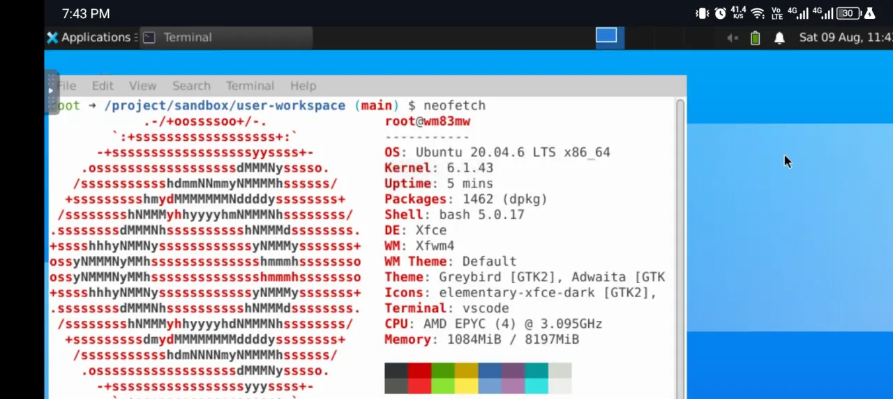This screenshot has height=399, width=893.
Task: Click the prompt path /project/sandbox/user-workspace
Action: pos(225,105)
